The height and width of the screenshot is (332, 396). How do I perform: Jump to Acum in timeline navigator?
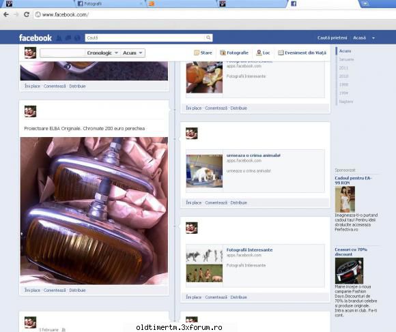(345, 51)
